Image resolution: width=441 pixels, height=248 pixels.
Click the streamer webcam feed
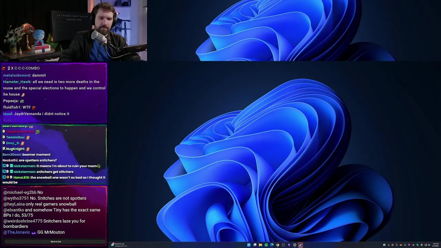[x=73, y=31]
